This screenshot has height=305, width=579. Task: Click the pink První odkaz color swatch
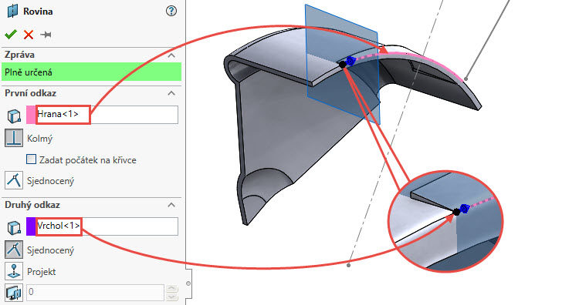[31, 115]
